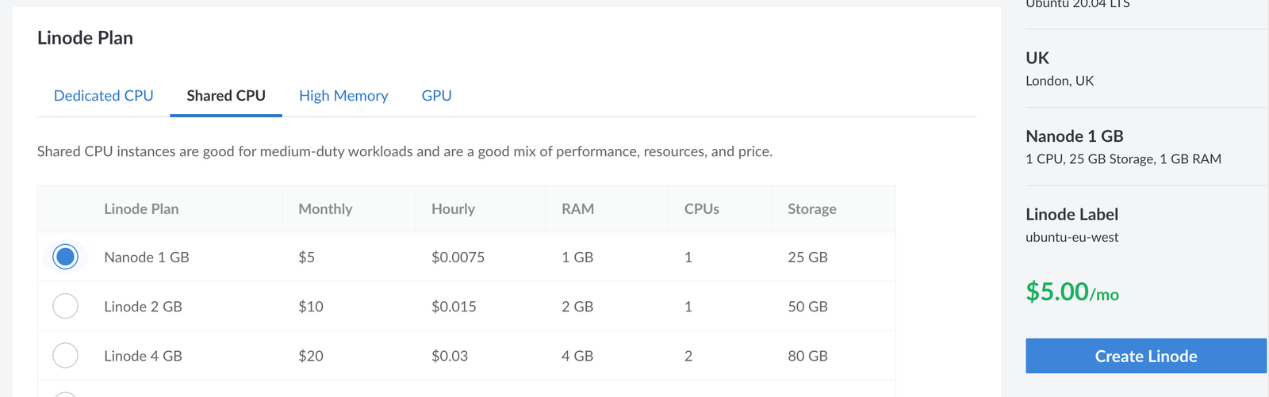1269x397 pixels.
Task: Click the Linode 2 GB plan name
Action: click(x=143, y=307)
